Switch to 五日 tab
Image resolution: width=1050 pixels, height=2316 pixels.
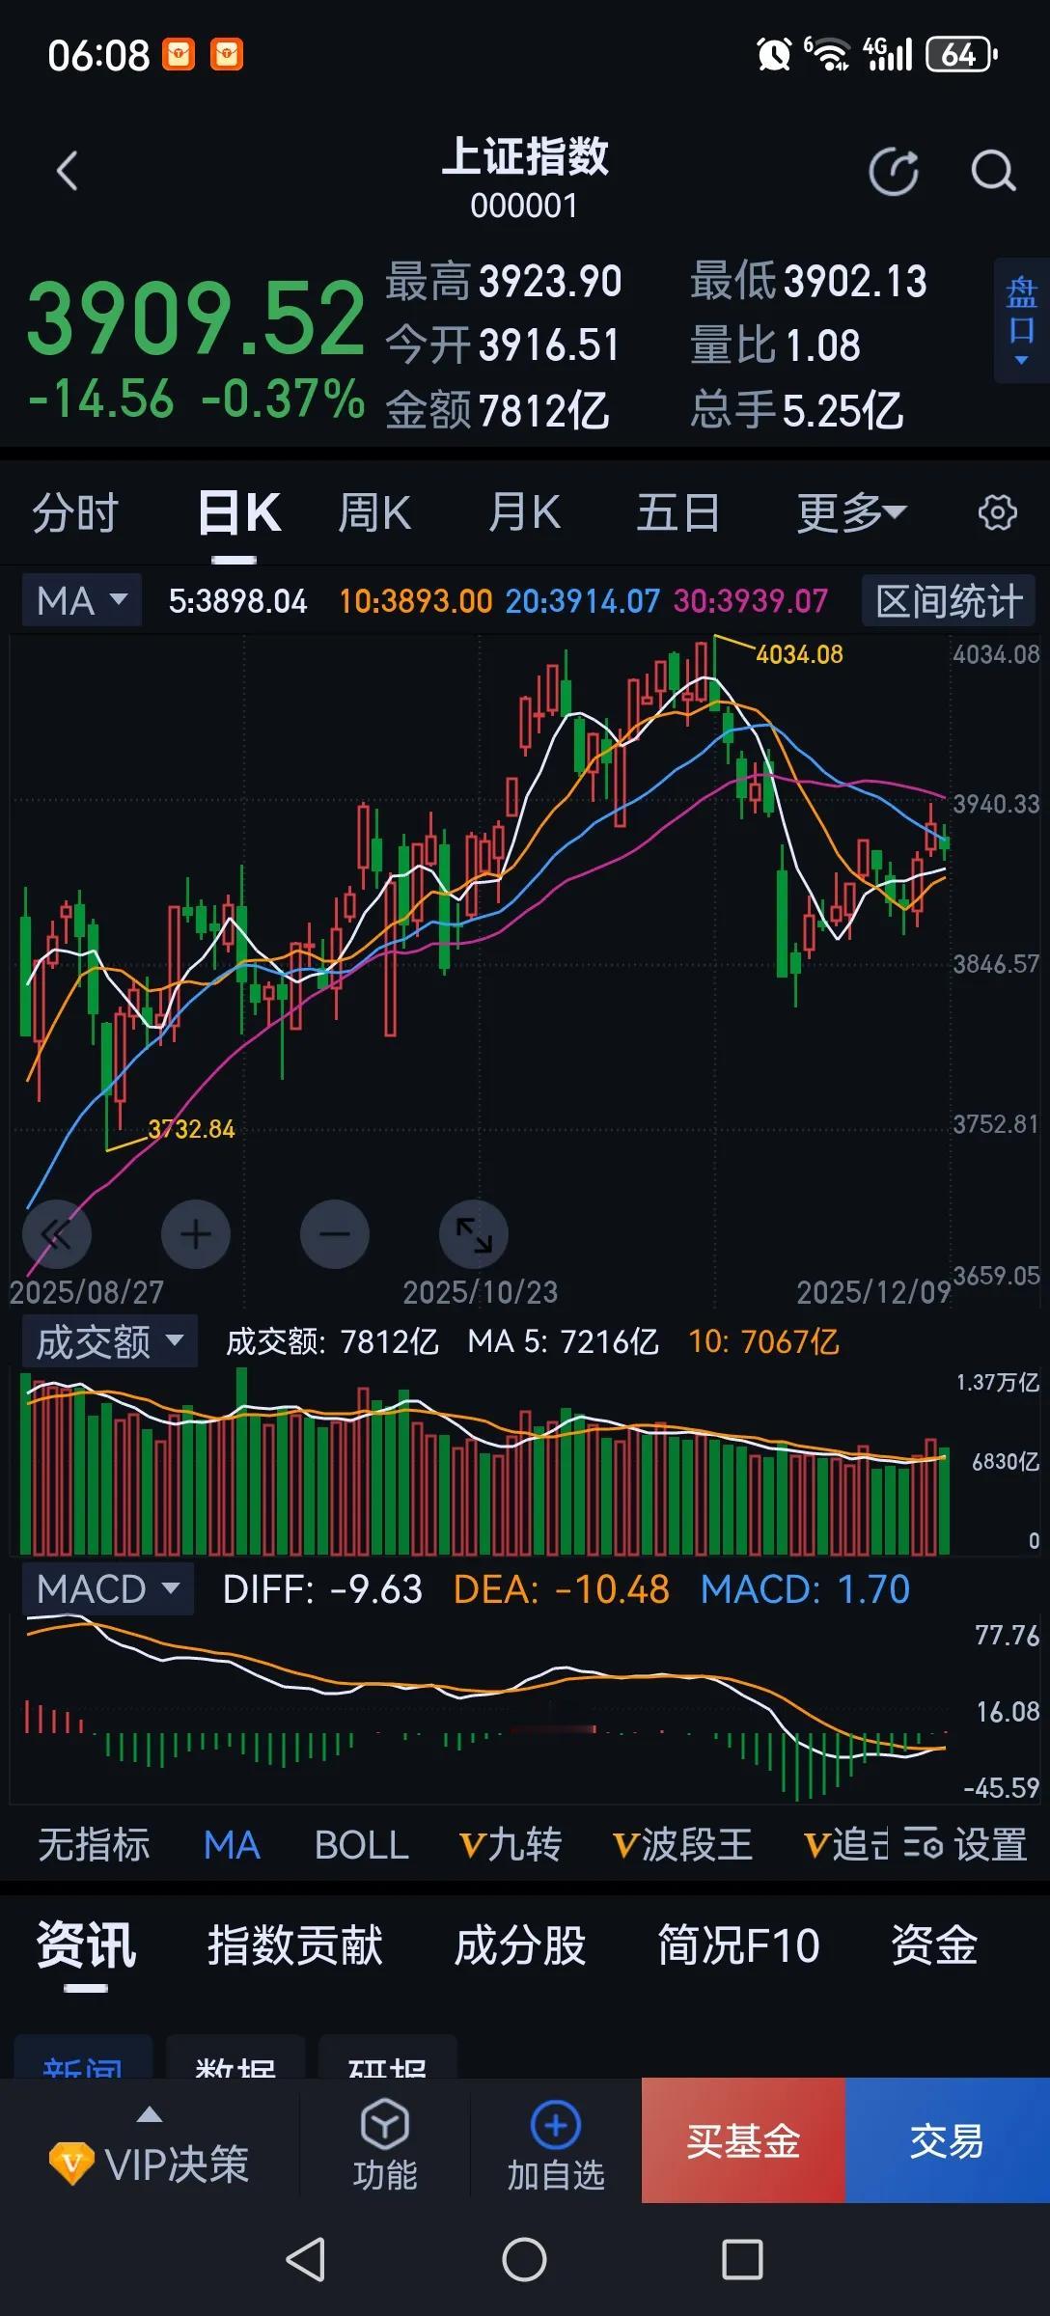click(x=677, y=512)
